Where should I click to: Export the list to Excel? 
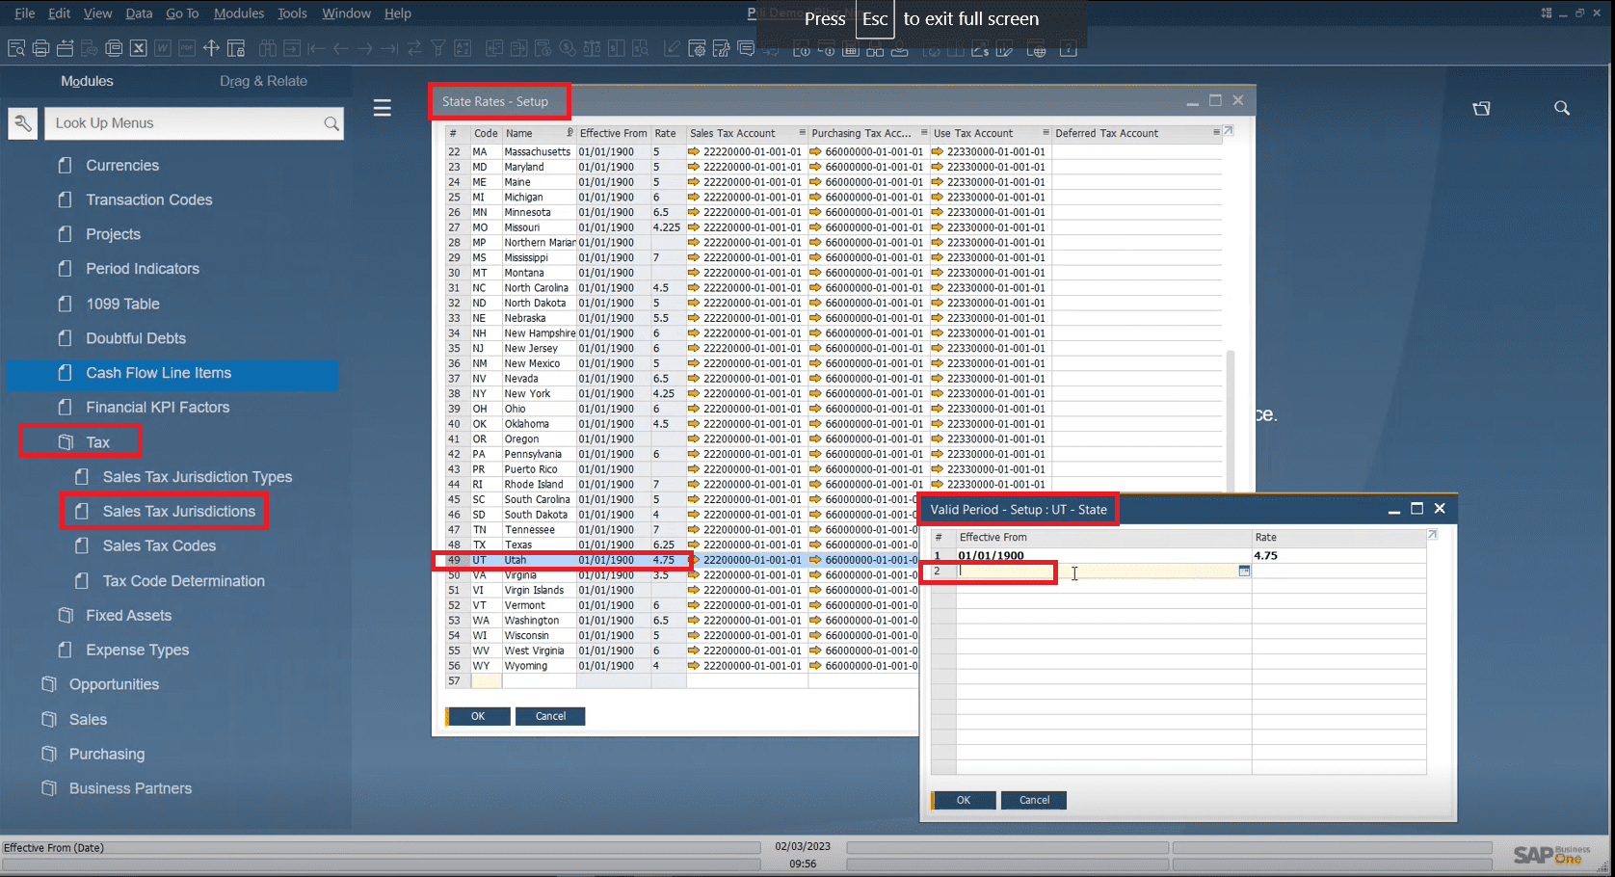(138, 48)
